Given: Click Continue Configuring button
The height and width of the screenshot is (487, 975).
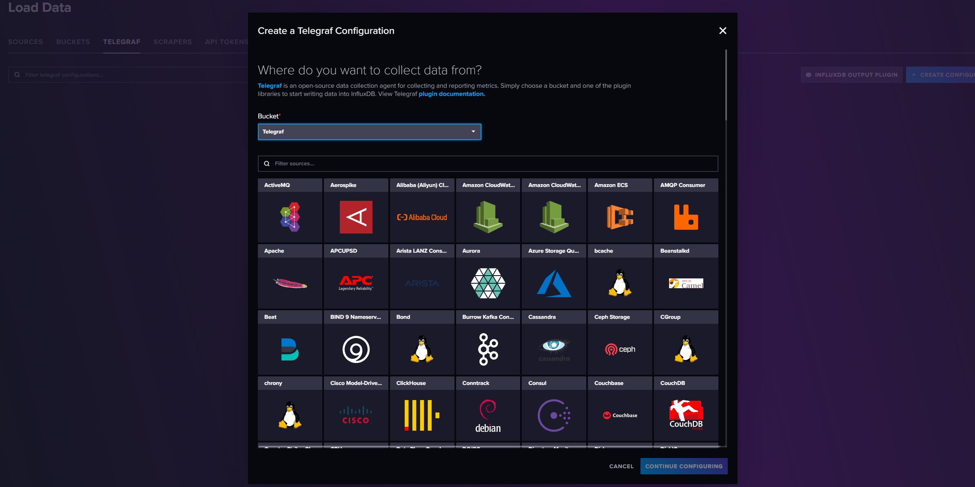Looking at the screenshot, I should [x=683, y=466].
